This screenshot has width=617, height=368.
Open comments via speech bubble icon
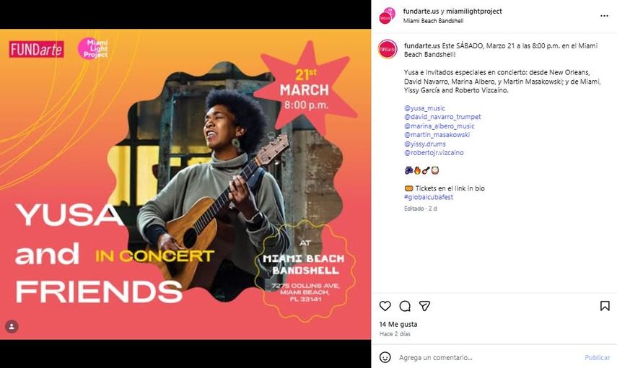pyautogui.click(x=405, y=306)
